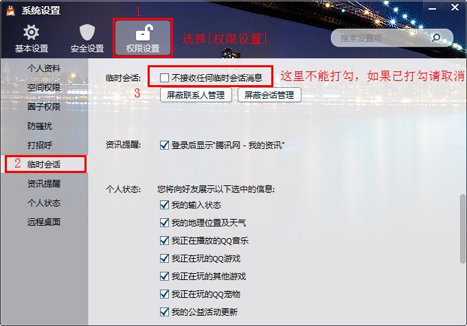Select 个人资料 in the sidebar
467x326 pixels.
pyautogui.click(x=44, y=69)
